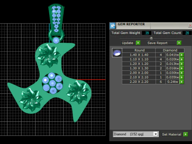
Task: Click the 0.035tw weight cell
Action: pyautogui.click(x=172, y=77)
